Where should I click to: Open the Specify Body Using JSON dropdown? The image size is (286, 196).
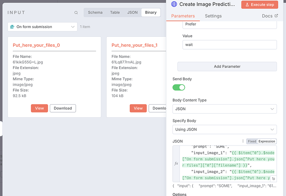coord(225,129)
